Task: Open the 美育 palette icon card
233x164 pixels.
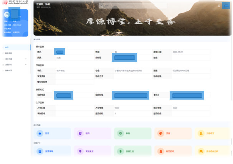Action: (161, 133)
